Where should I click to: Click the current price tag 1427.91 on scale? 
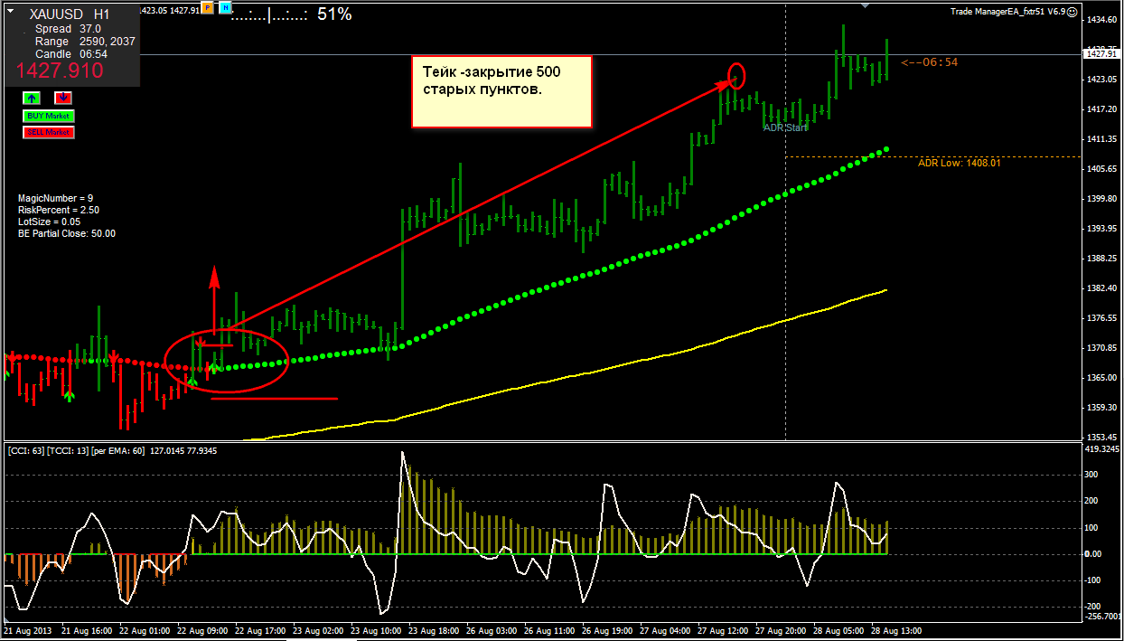(1102, 53)
